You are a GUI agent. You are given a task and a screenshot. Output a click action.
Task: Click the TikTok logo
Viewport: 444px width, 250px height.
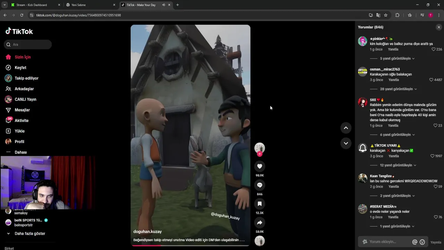(x=19, y=31)
